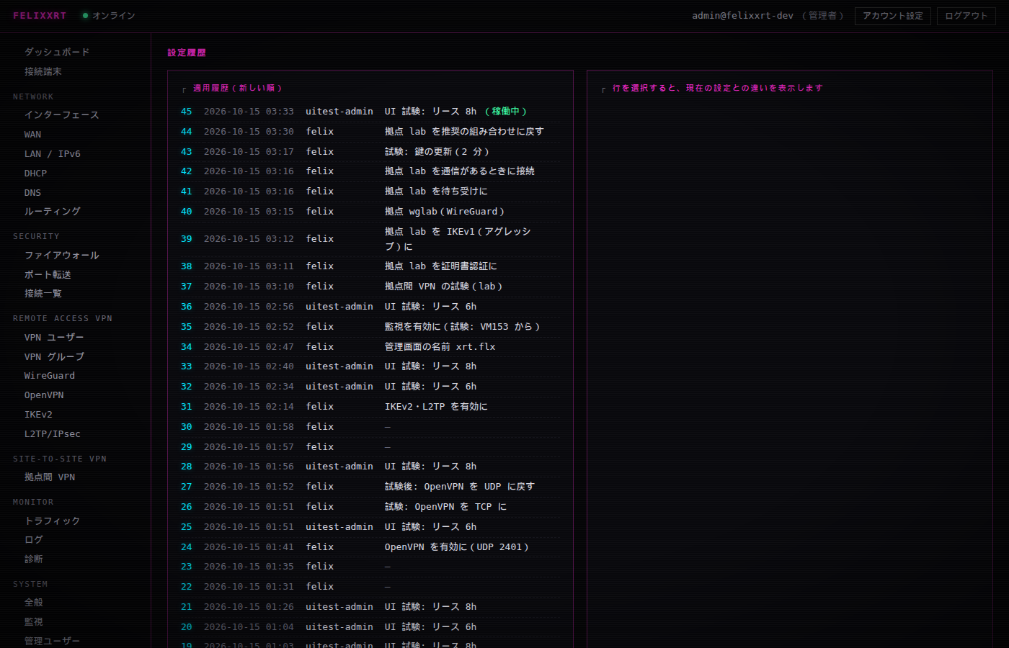Select history row 20 at 01:04
The width and height of the screenshot is (1009, 648).
tap(370, 627)
